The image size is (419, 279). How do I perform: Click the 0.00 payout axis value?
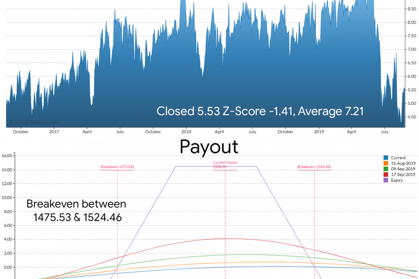(x=8, y=267)
